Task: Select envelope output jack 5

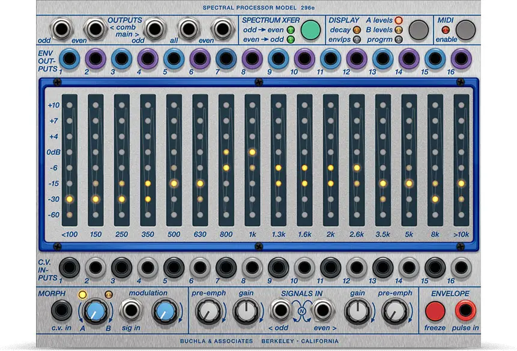Action: pos(174,59)
